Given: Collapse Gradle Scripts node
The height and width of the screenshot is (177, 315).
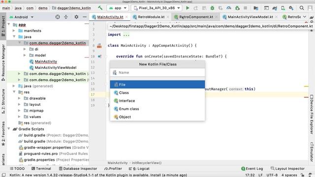Looking at the screenshot, I should (x=9, y=129).
